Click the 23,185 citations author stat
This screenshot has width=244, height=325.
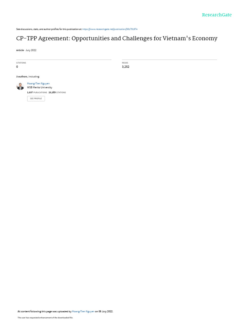(x=57, y=92)
